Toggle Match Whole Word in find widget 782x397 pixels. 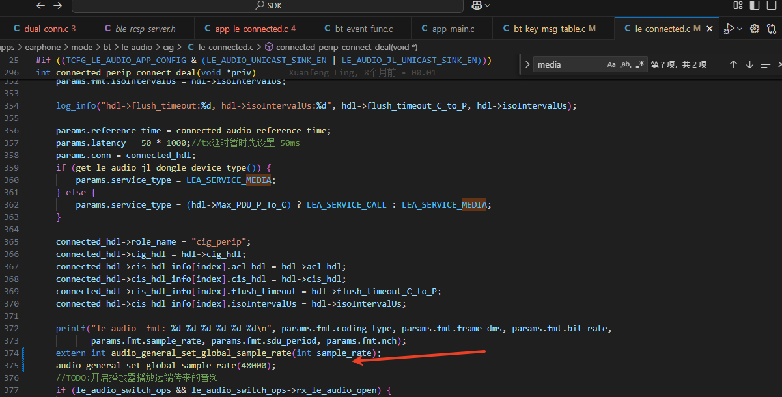click(626, 64)
